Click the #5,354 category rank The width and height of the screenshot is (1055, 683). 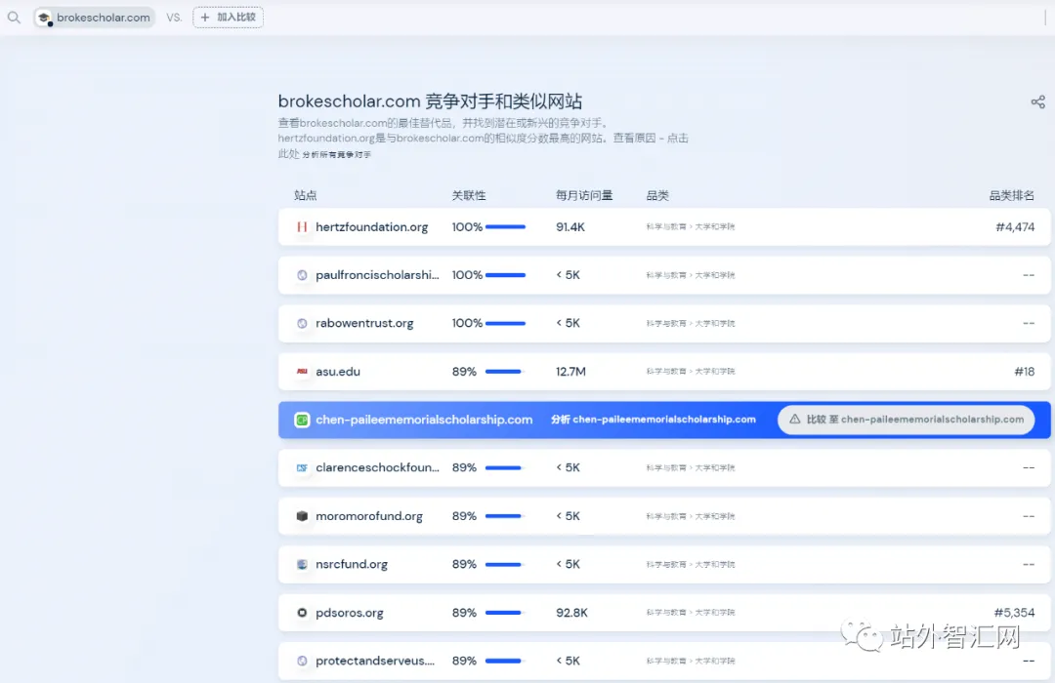(x=1015, y=613)
